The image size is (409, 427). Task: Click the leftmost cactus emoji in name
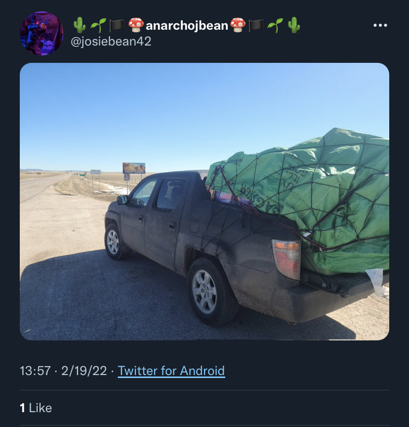80,25
